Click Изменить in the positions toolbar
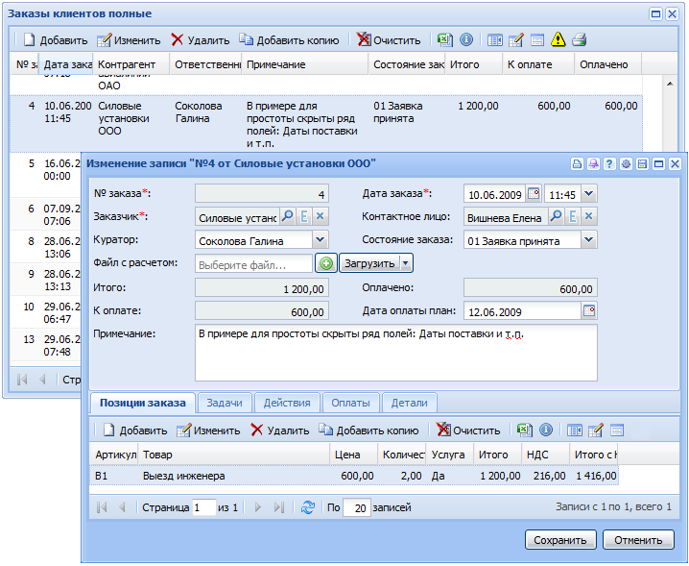 [x=208, y=431]
